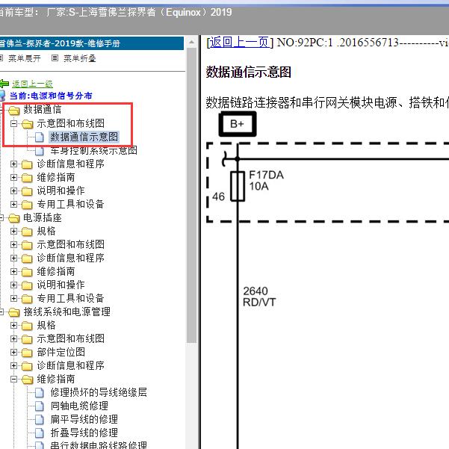Screen dimensions: 449x449
Task: Click 示意图和布线图 folder icon under 电源插座
Action: click(28, 245)
